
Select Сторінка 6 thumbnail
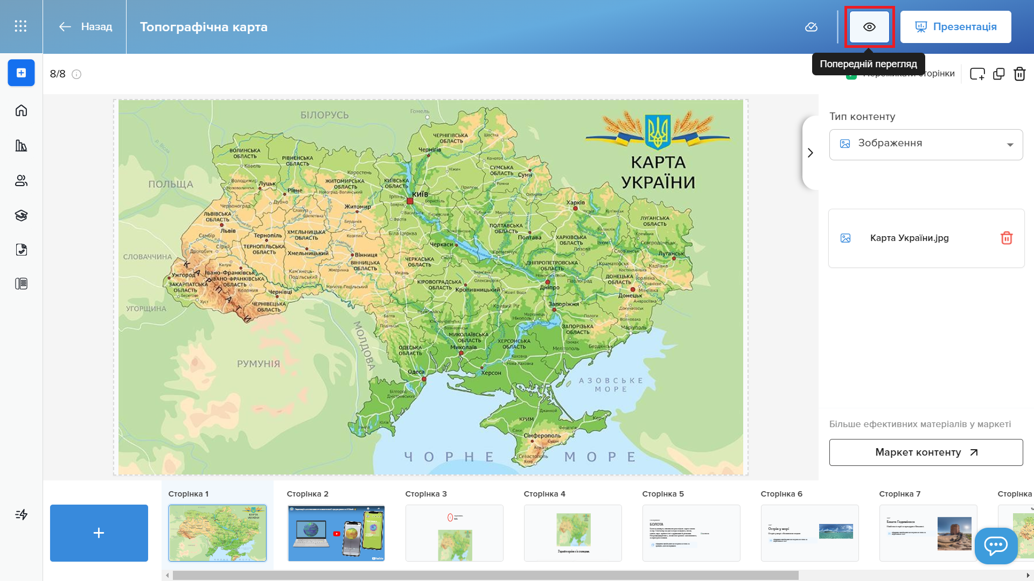[810, 533]
